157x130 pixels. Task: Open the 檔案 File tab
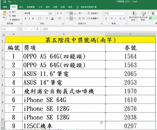click(5, 7)
